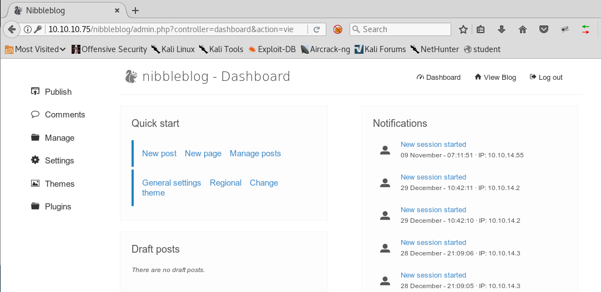Click the New post quick start link

pyautogui.click(x=159, y=153)
